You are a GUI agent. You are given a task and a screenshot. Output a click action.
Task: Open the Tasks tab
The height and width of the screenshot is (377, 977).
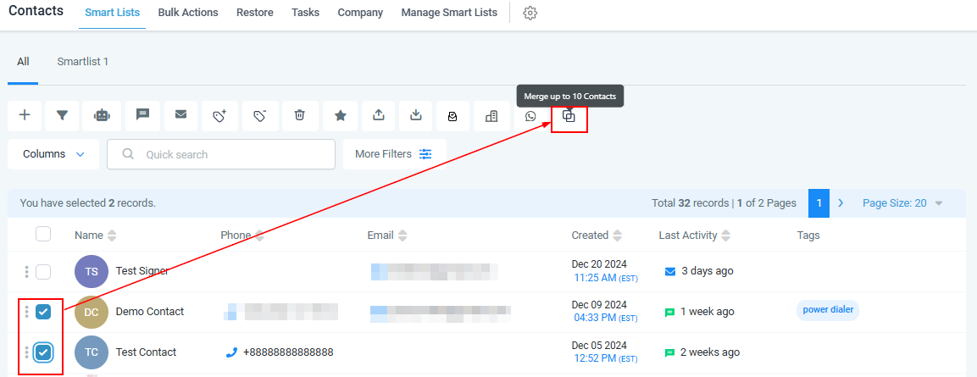pos(305,13)
